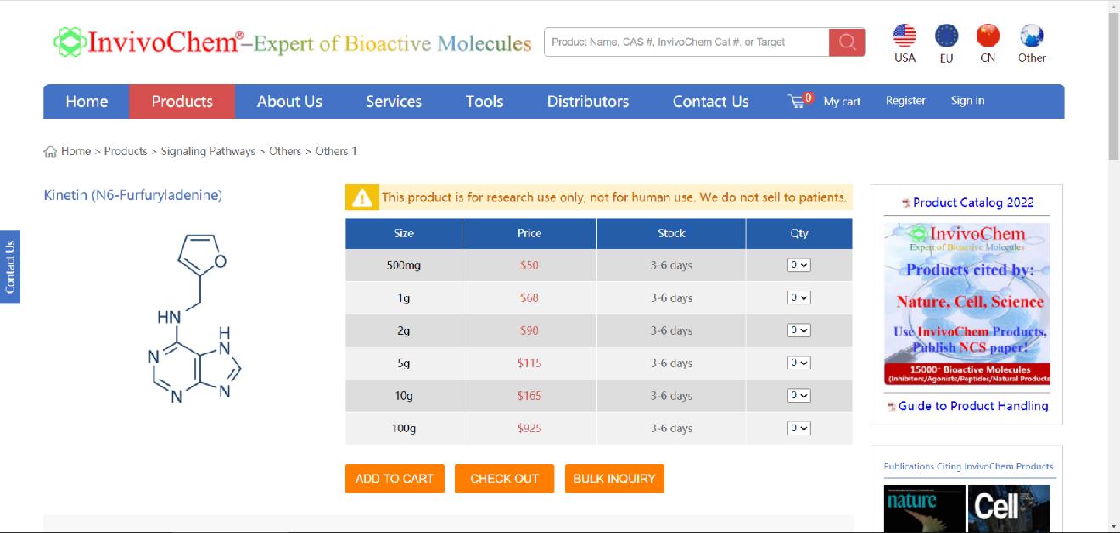Viewport: 1120px width, 533px height.
Task: Open the Tools menu
Action: tap(484, 101)
